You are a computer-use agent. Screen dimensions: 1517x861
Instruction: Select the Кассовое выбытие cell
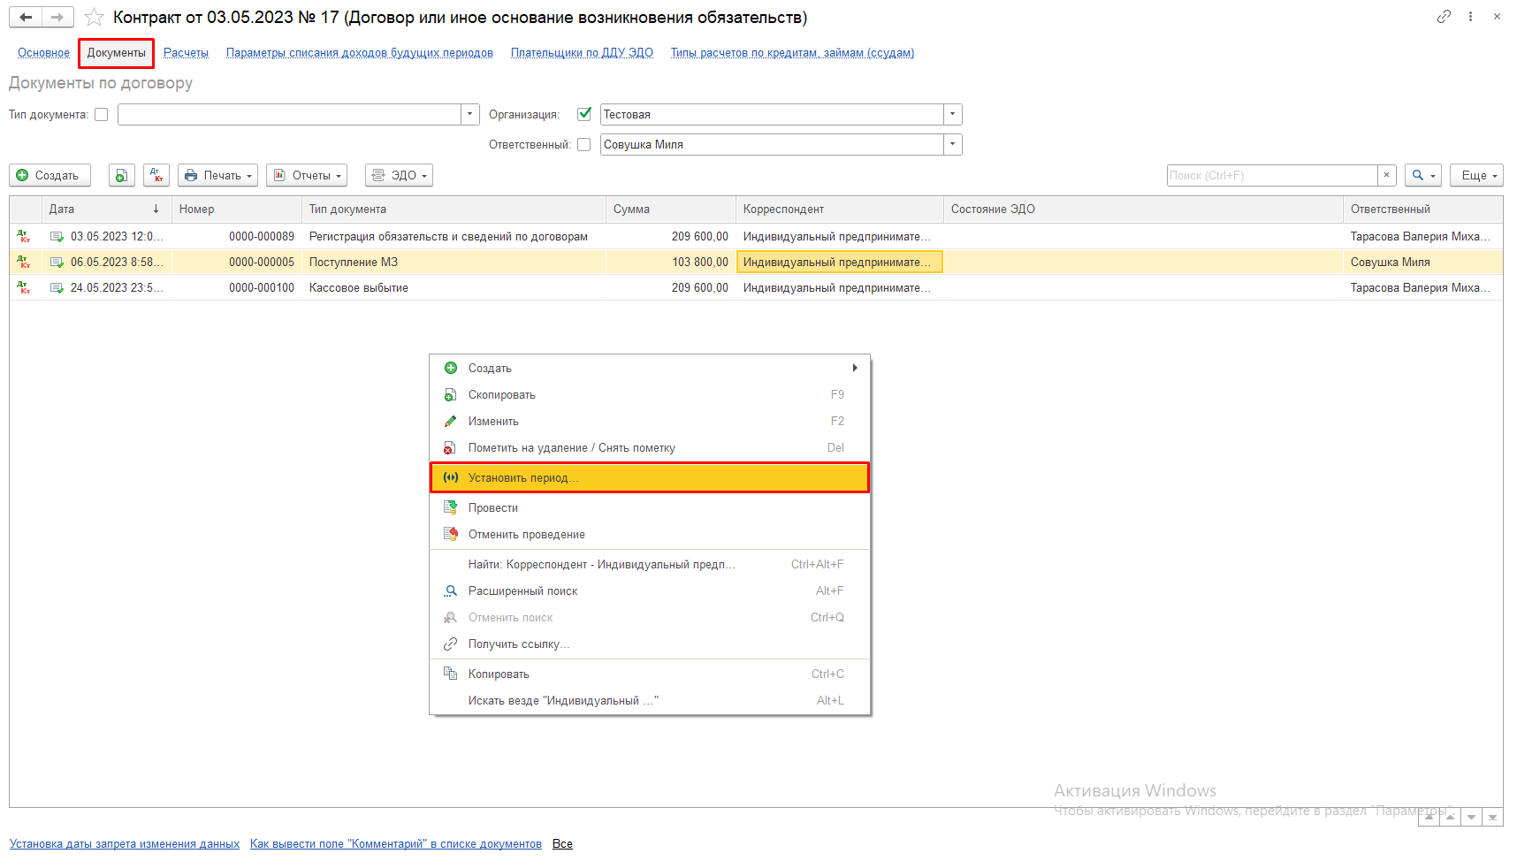tap(454, 287)
